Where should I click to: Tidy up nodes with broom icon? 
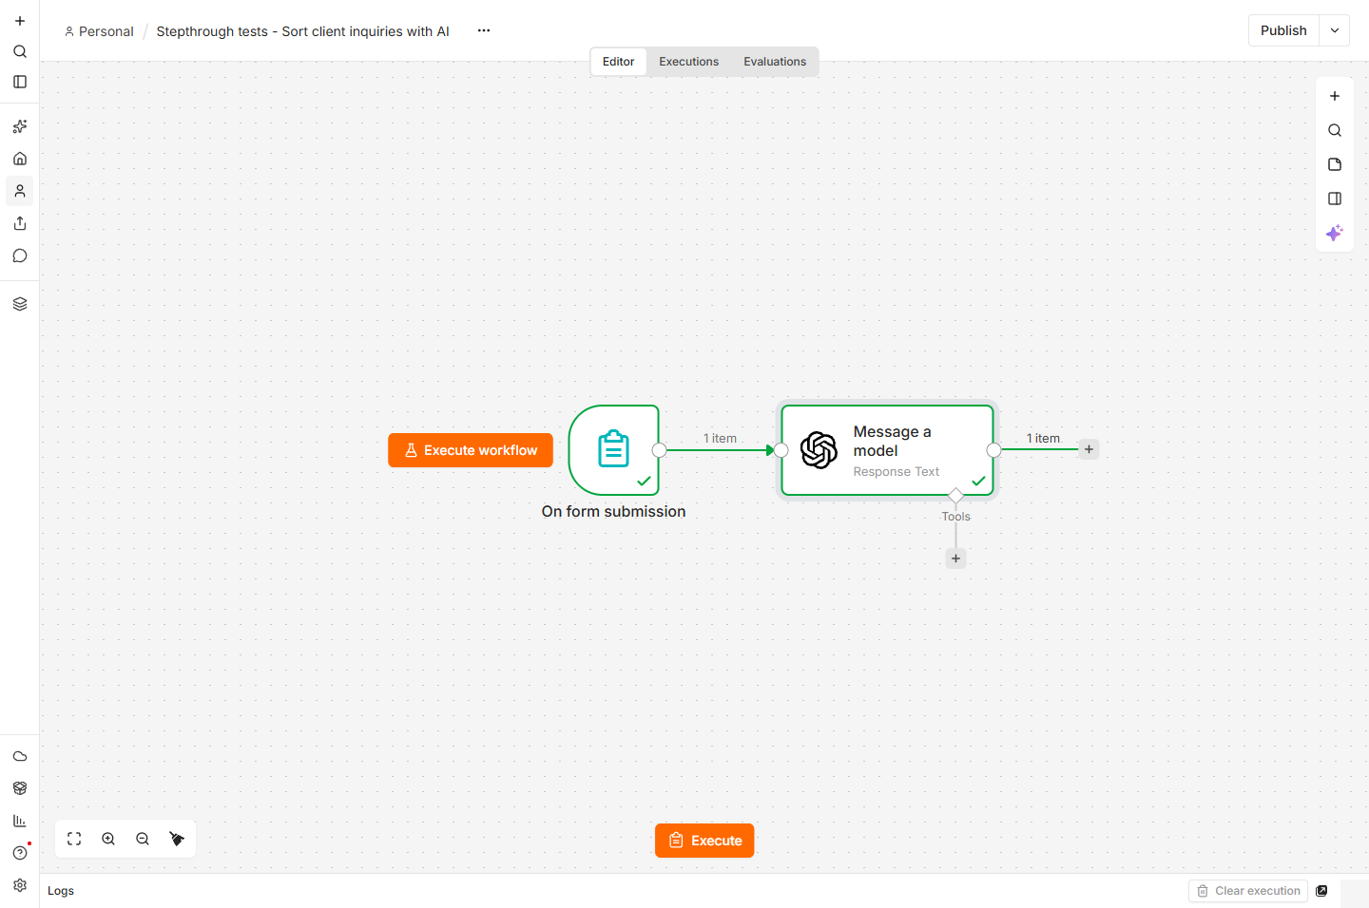[177, 839]
